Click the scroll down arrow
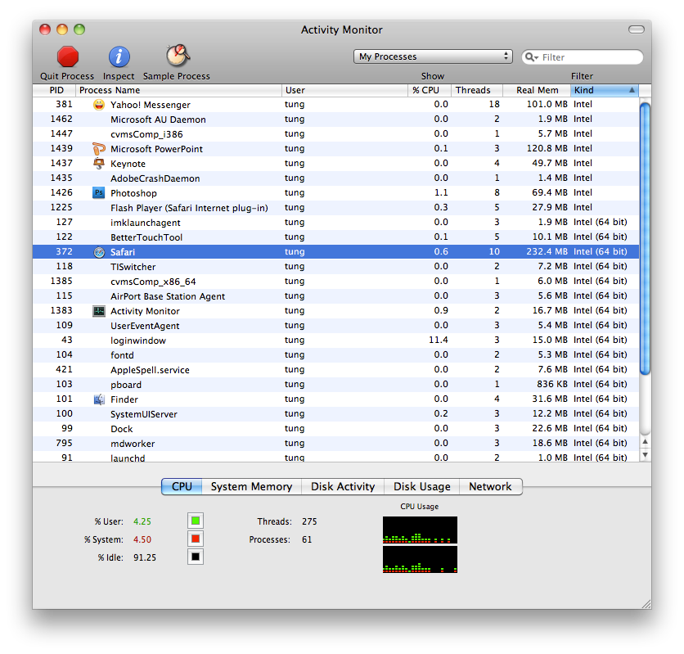 coord(646,455)
